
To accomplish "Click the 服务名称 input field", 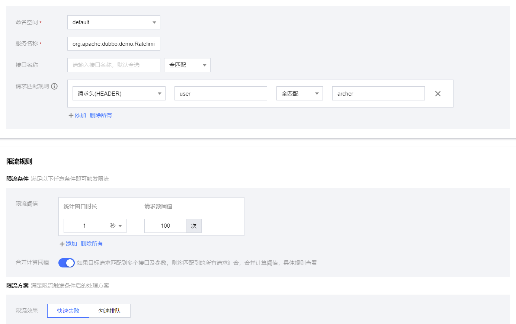I will [x=113, y=44].
